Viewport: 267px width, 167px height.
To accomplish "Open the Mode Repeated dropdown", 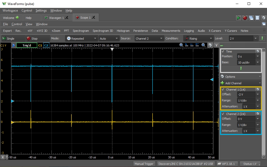I will (82, 39).
